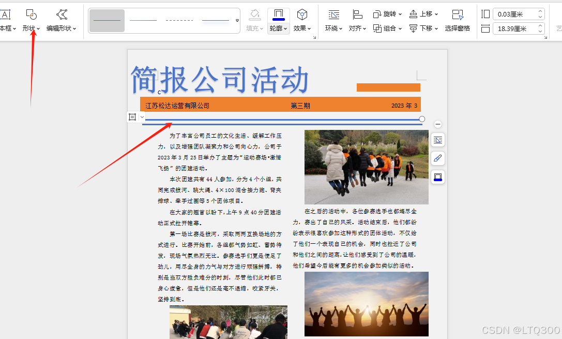Click the shape height field 0.03厘米

[514, 14]
